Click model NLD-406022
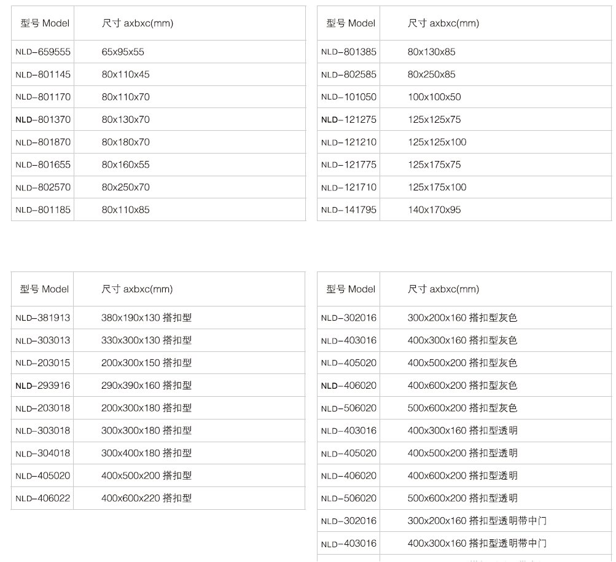Viewport: 616px width, 562px height. coord(43,498)
